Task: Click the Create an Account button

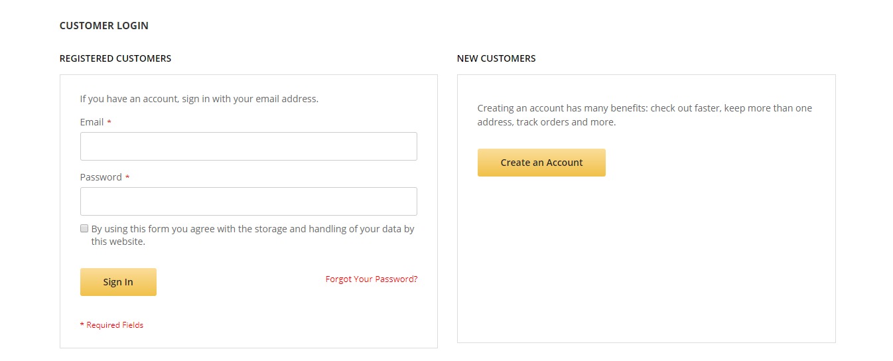Action: (541, 163)
